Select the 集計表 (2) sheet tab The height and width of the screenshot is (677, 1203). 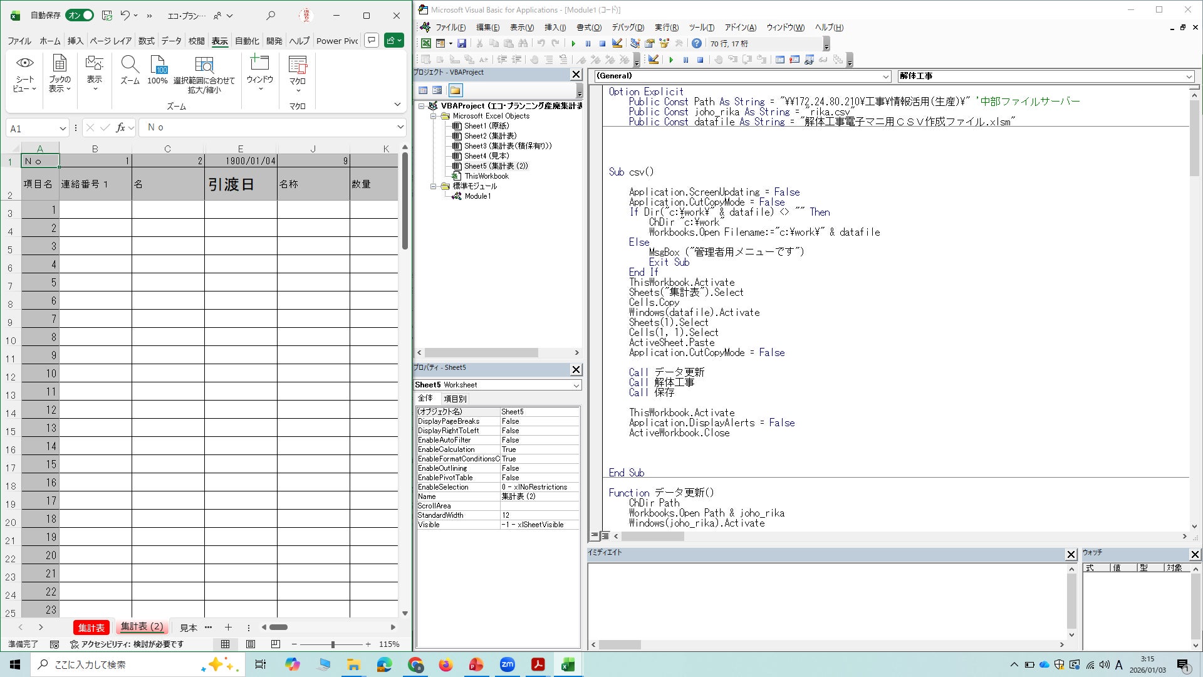pyautogui.click(x=142, y=627)
